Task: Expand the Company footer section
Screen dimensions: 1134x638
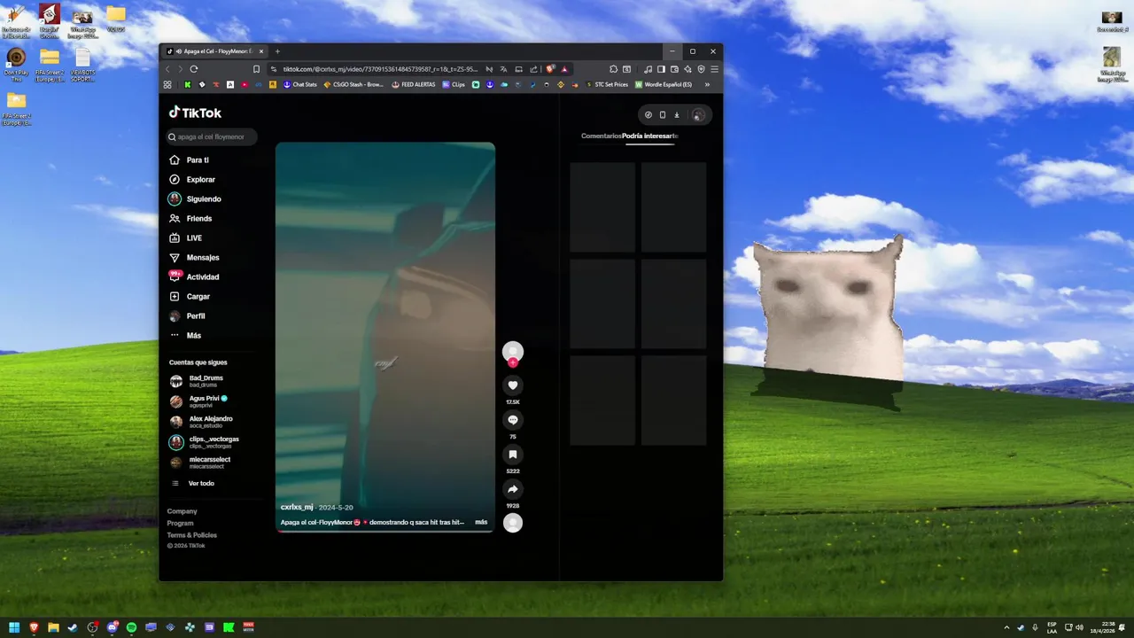Action: (183, 511)
